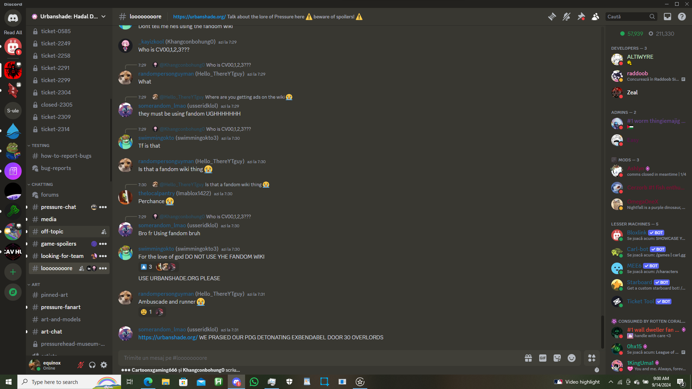Toggle deafen headphones button

coord(92,365)
